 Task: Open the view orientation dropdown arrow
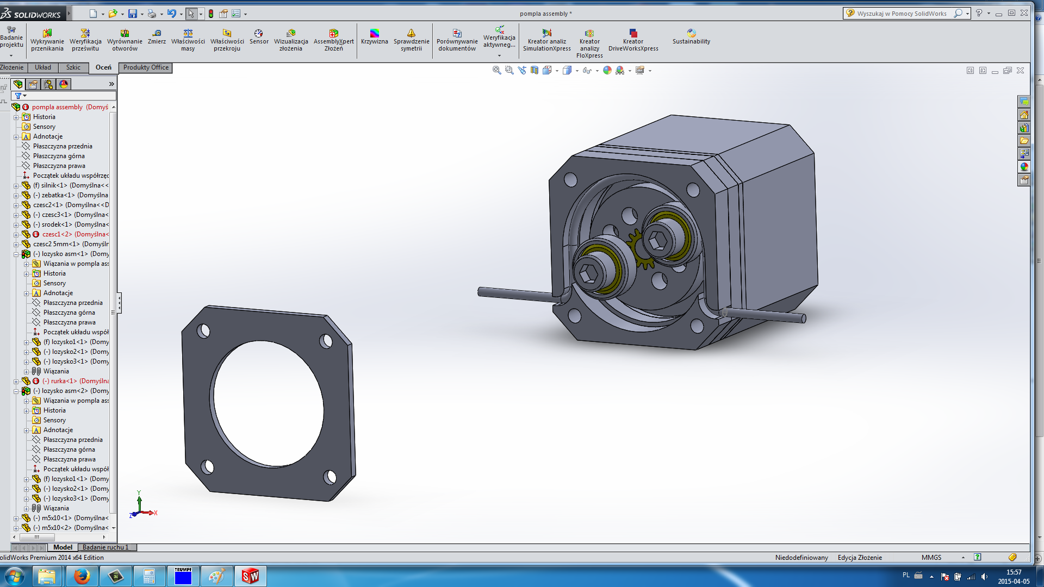click(557, 71)
